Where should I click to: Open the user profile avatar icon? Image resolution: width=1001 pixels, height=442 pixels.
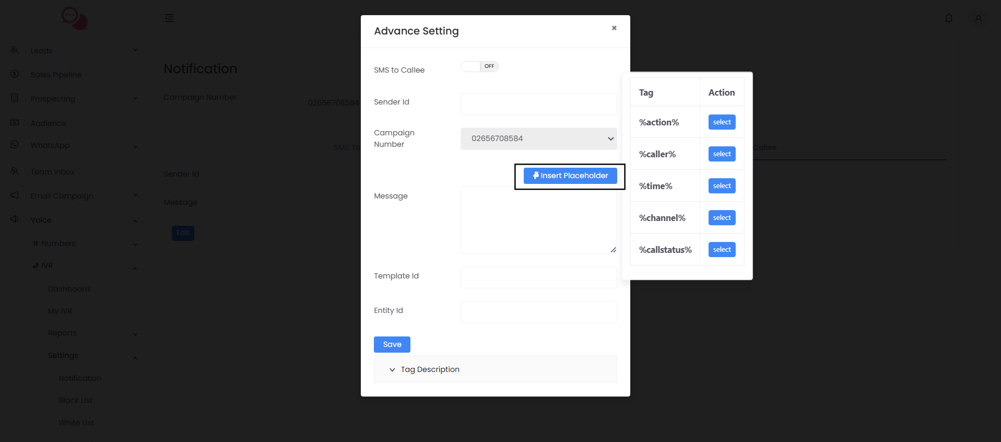pos(978,18)
